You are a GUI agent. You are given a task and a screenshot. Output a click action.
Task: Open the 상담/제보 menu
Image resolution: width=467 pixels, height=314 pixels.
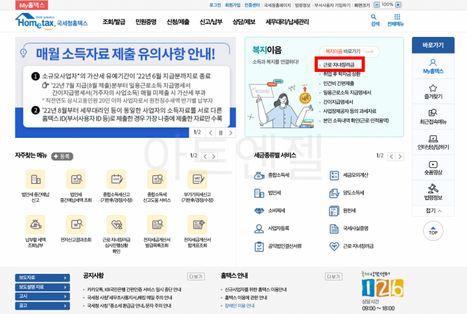244,22
